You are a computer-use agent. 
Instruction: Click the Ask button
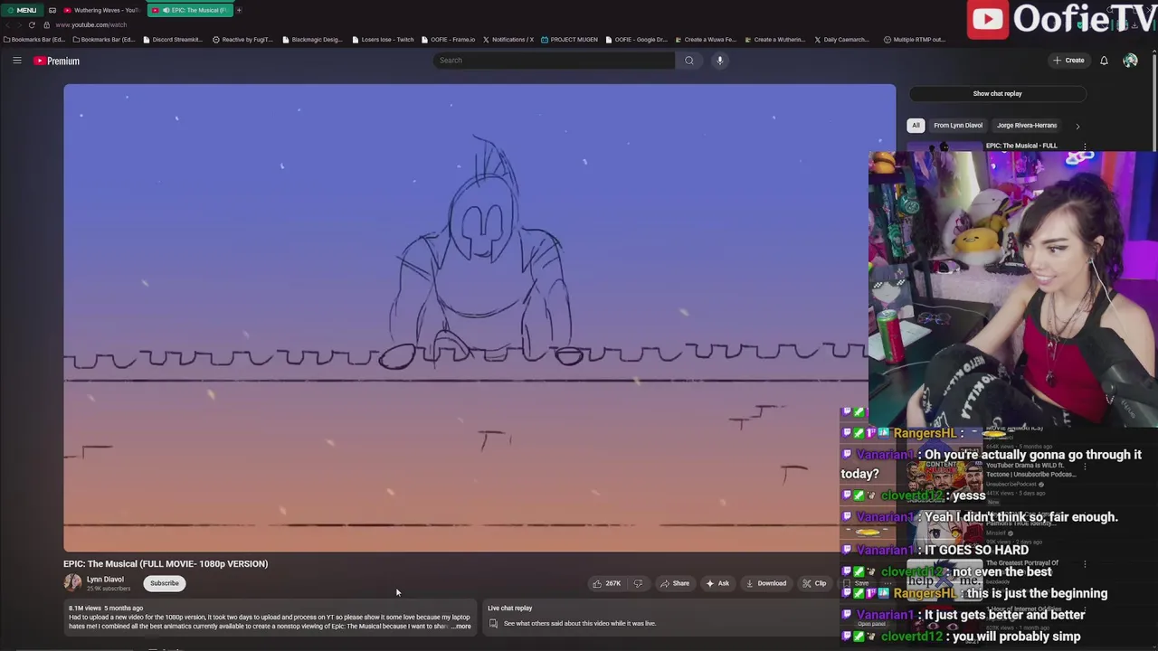717,583
